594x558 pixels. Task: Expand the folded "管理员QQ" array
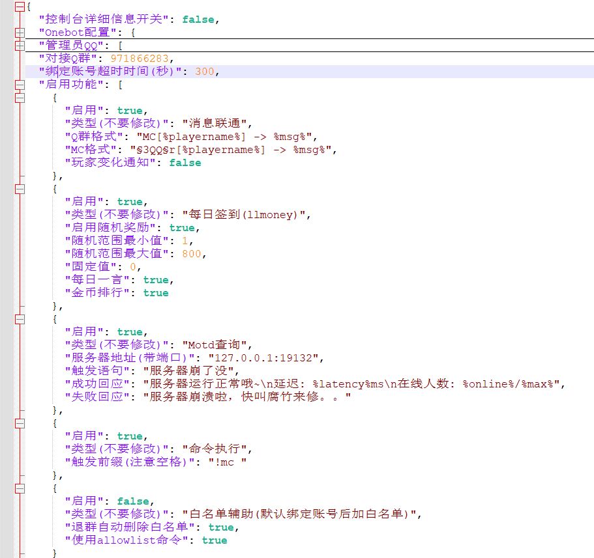click(20, 46)
